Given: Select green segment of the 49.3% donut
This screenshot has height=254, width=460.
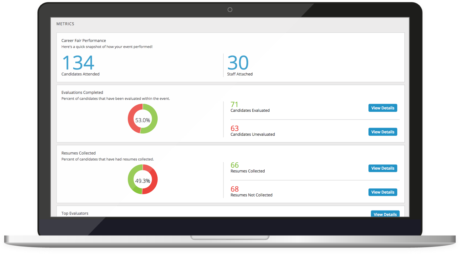Looking at the screenshot, I should click(132, 180).
